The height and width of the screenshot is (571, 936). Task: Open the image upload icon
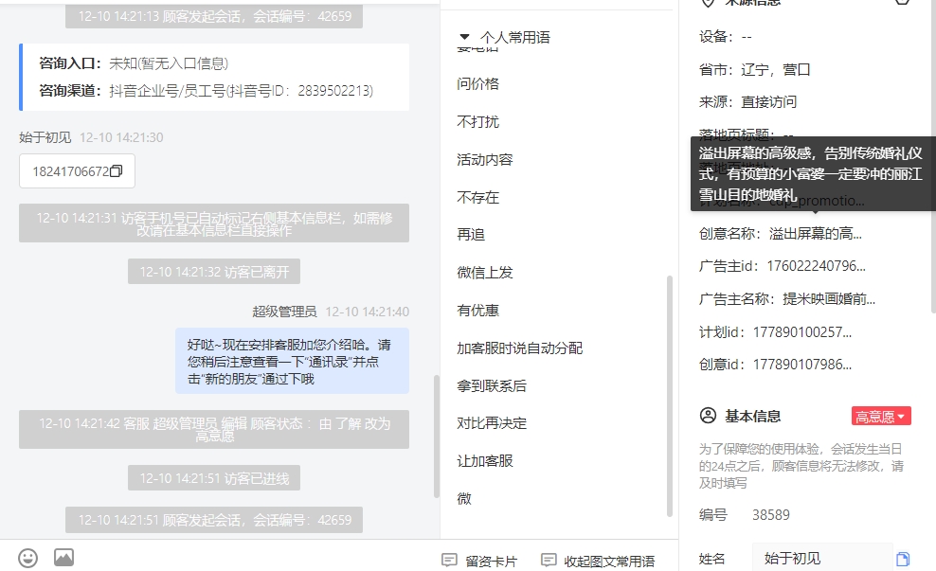pyautogui.click(x=63, y=558)
